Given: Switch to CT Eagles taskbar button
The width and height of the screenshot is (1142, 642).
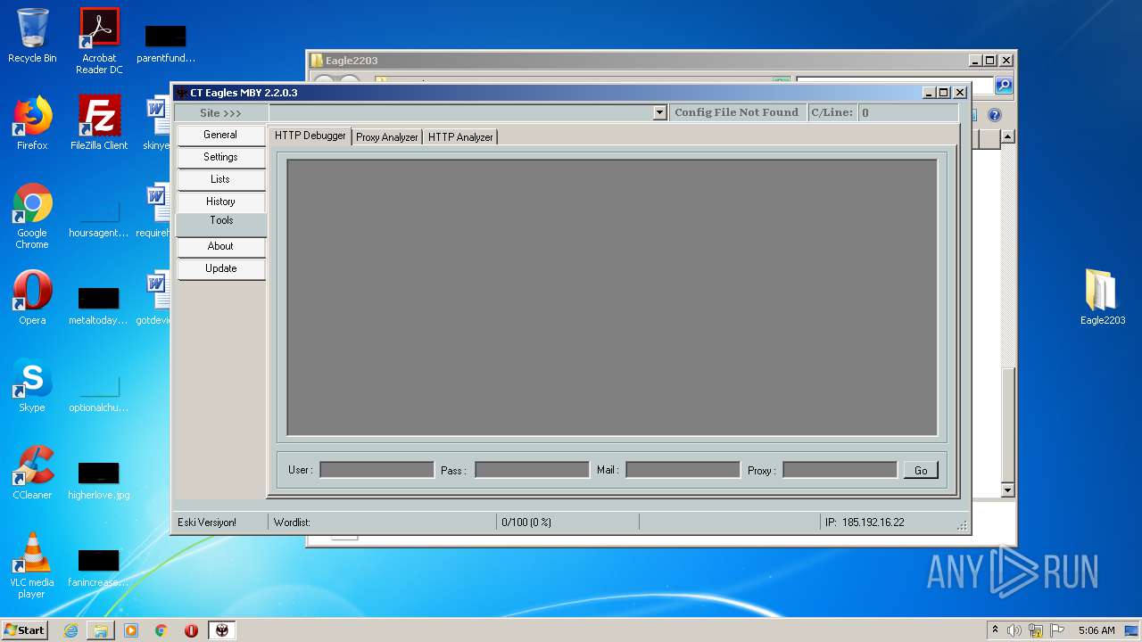Looking at the screenshot, I should [222, 630].
